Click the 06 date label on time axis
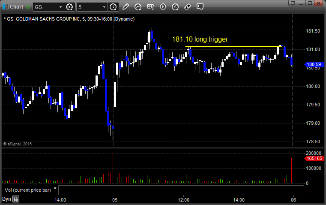The image size is (326, 205). pos(293,200)
